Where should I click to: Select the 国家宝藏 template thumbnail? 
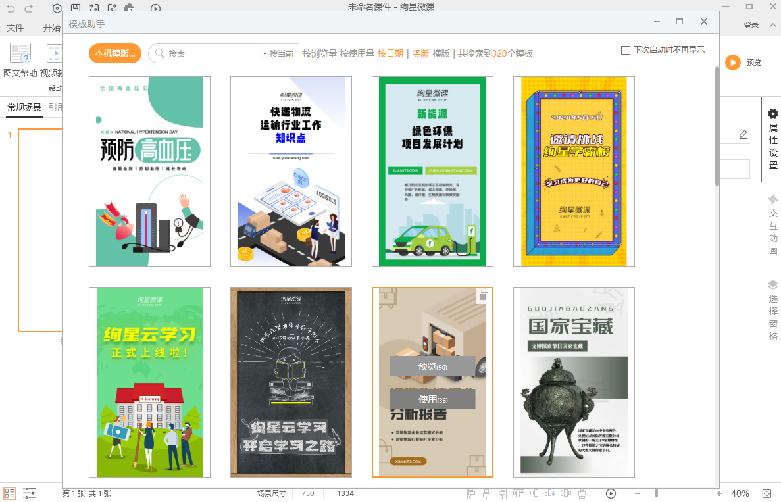click(574, 382)
